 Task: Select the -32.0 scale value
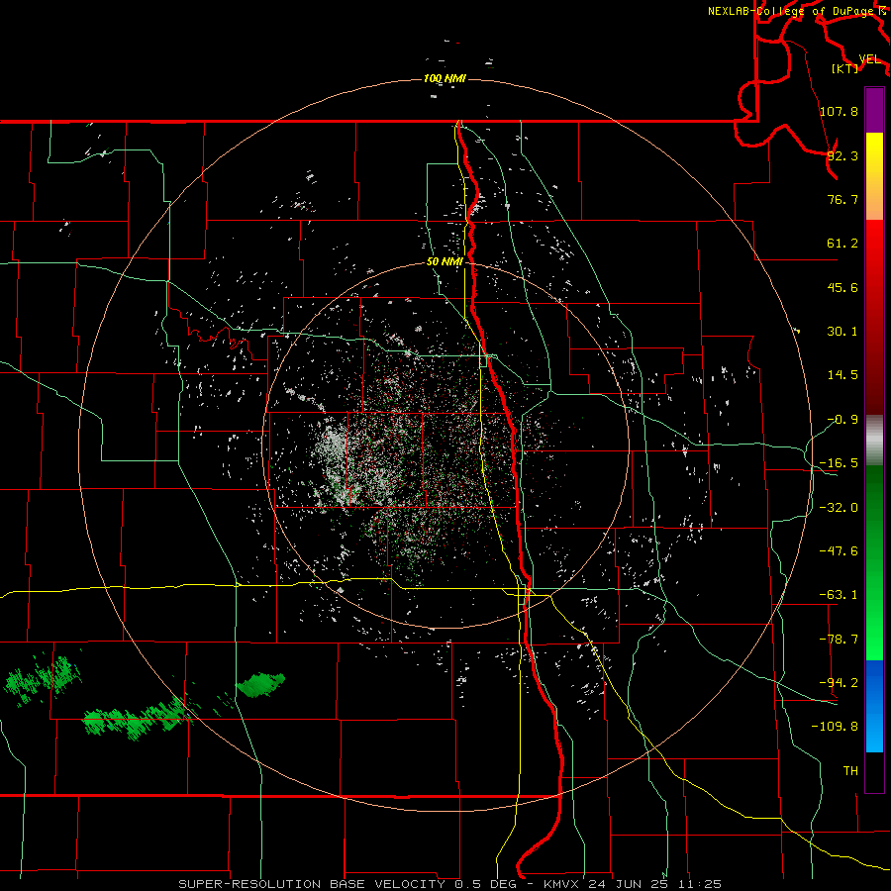tap(839, 508)
